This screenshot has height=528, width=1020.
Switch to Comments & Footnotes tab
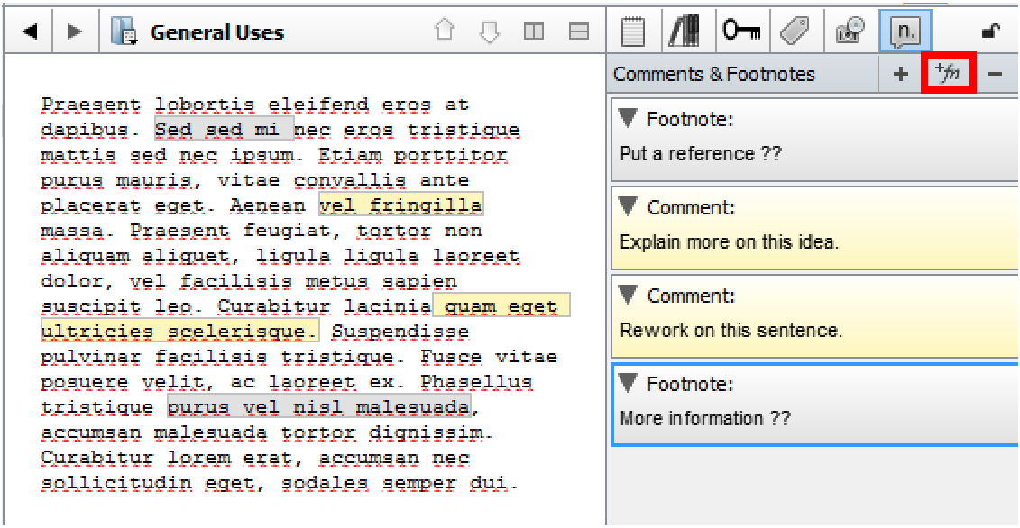(x=905, y=32)
